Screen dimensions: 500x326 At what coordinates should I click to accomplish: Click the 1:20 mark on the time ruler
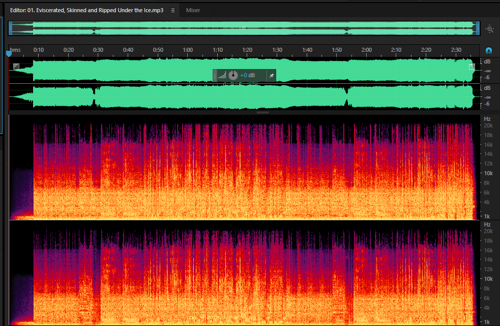247,50
